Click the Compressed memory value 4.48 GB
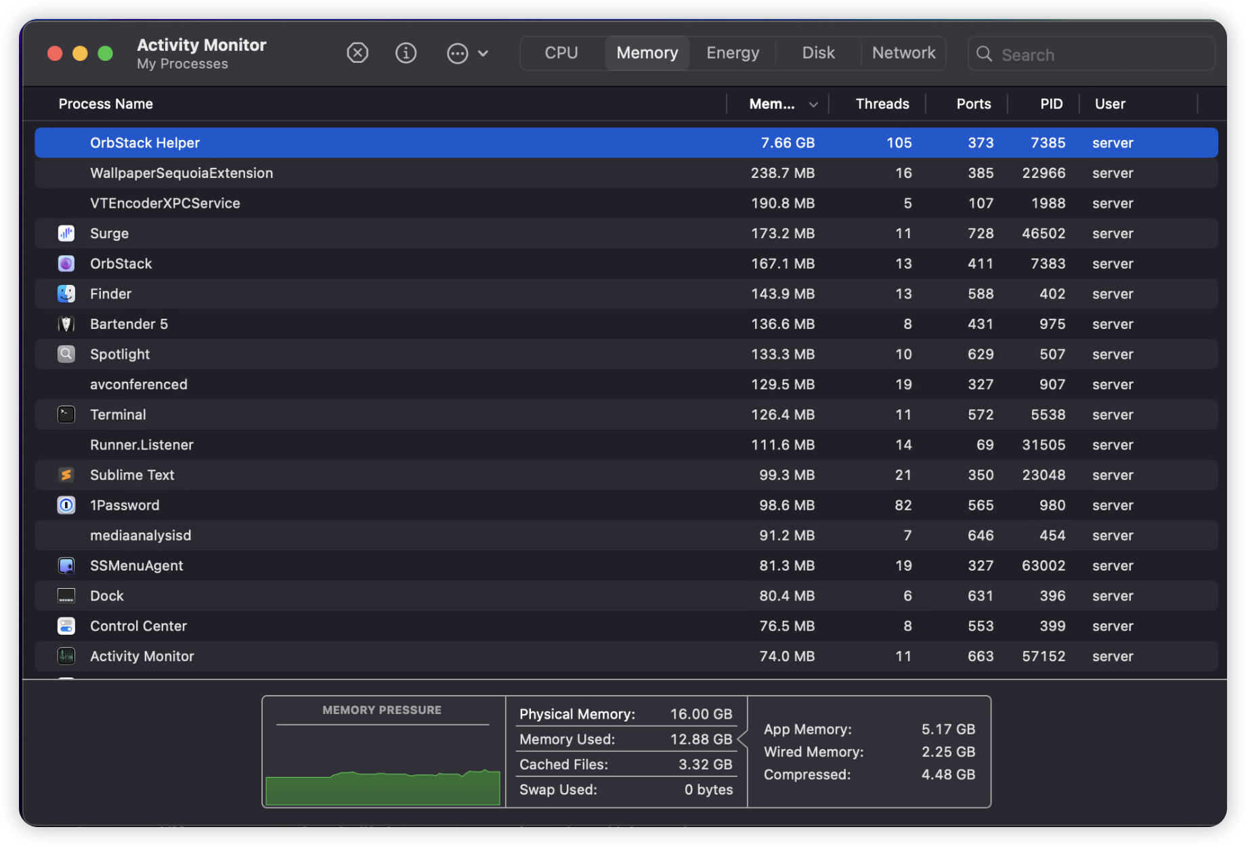1246x846 pixels. [x=948, y=774]
